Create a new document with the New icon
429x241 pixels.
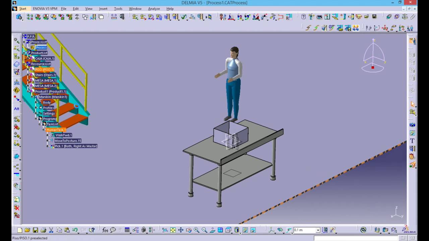tap(19, 230)
